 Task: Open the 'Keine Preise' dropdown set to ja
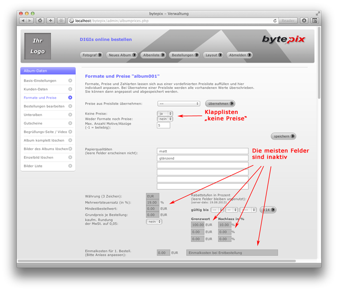point(165,113)
